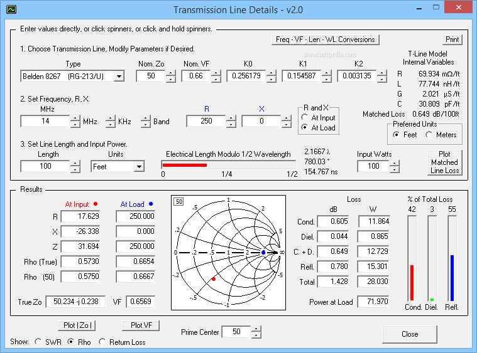Click the VF result field 0.6569
This screenshot has width=477, height=353.
pos(141,302)
